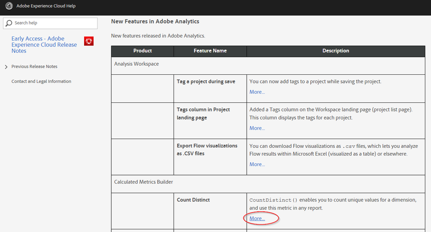Image resolution: width=431 pixels, height=232 pixels.
Task: Follow More link for Tags column feature
Action: 257,128
